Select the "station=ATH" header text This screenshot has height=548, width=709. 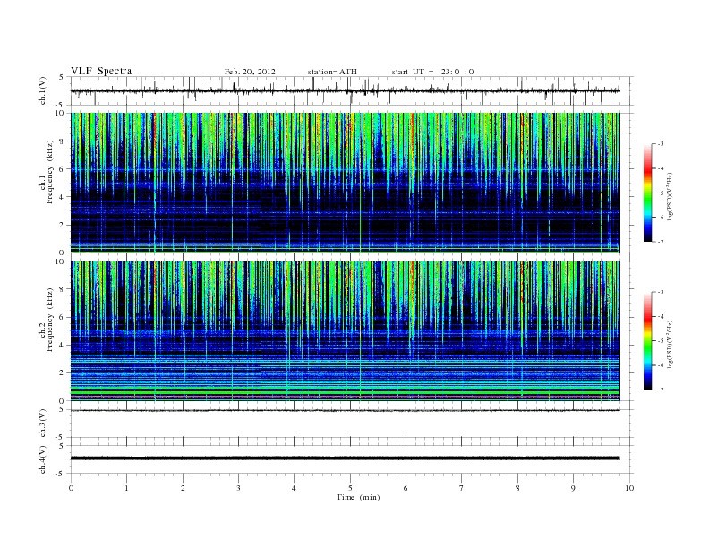click(332, 72)
